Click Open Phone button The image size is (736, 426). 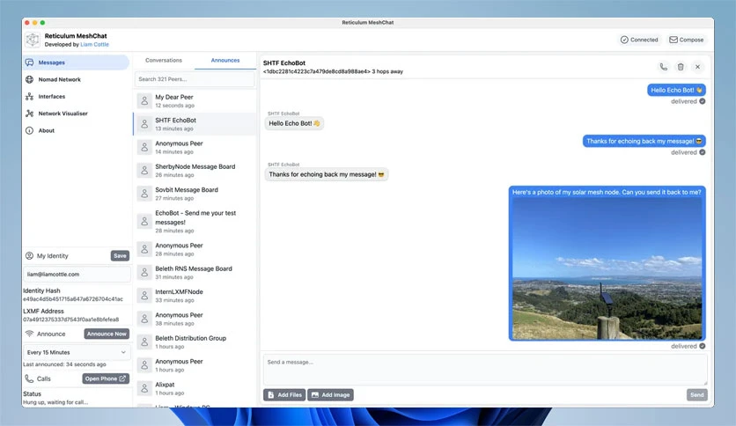pyautogui.click(x=106, y=378)
